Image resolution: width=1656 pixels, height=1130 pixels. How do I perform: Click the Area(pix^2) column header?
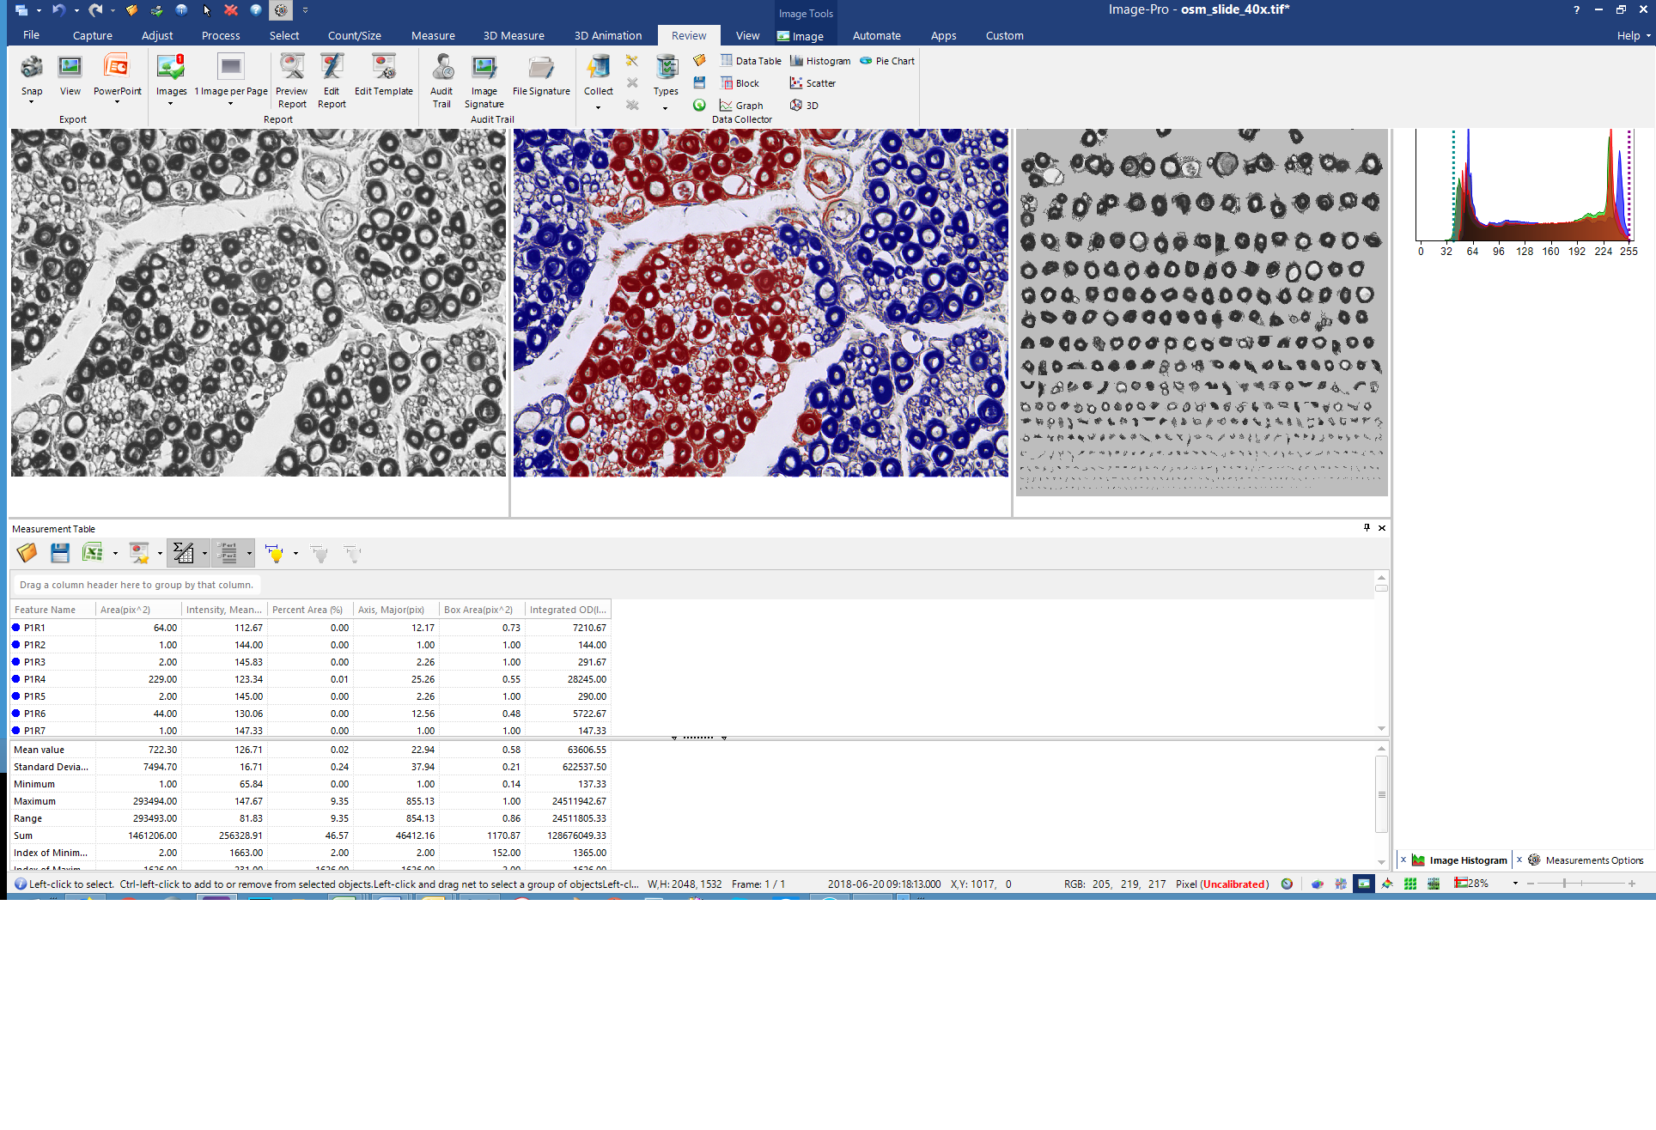point(138,610)
